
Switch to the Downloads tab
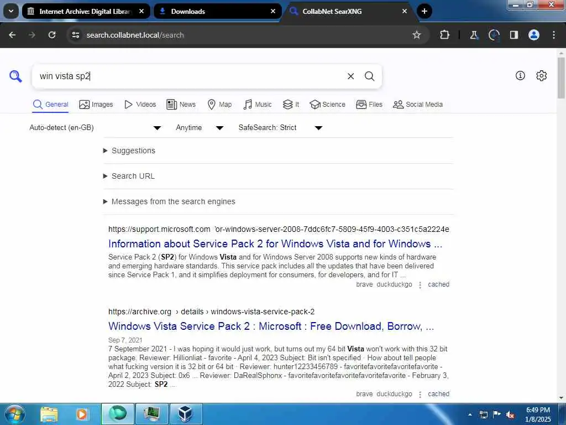tap(217, 11)
